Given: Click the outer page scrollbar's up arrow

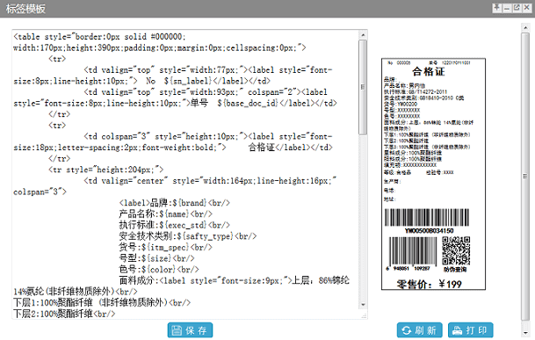Looking at the screenshot, I should click(x=525, y=27).
